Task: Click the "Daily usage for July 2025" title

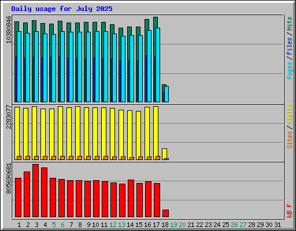Action: pyautogui.click(x=62, y=9)
